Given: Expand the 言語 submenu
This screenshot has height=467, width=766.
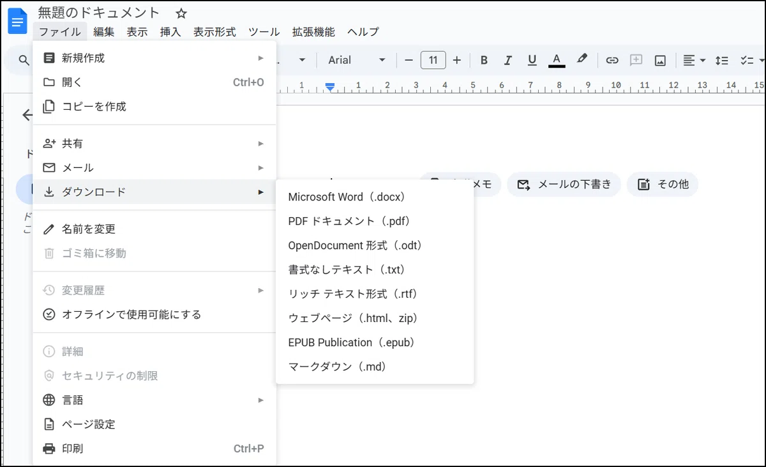Looking at the screenshot, I should click(154, 401).
